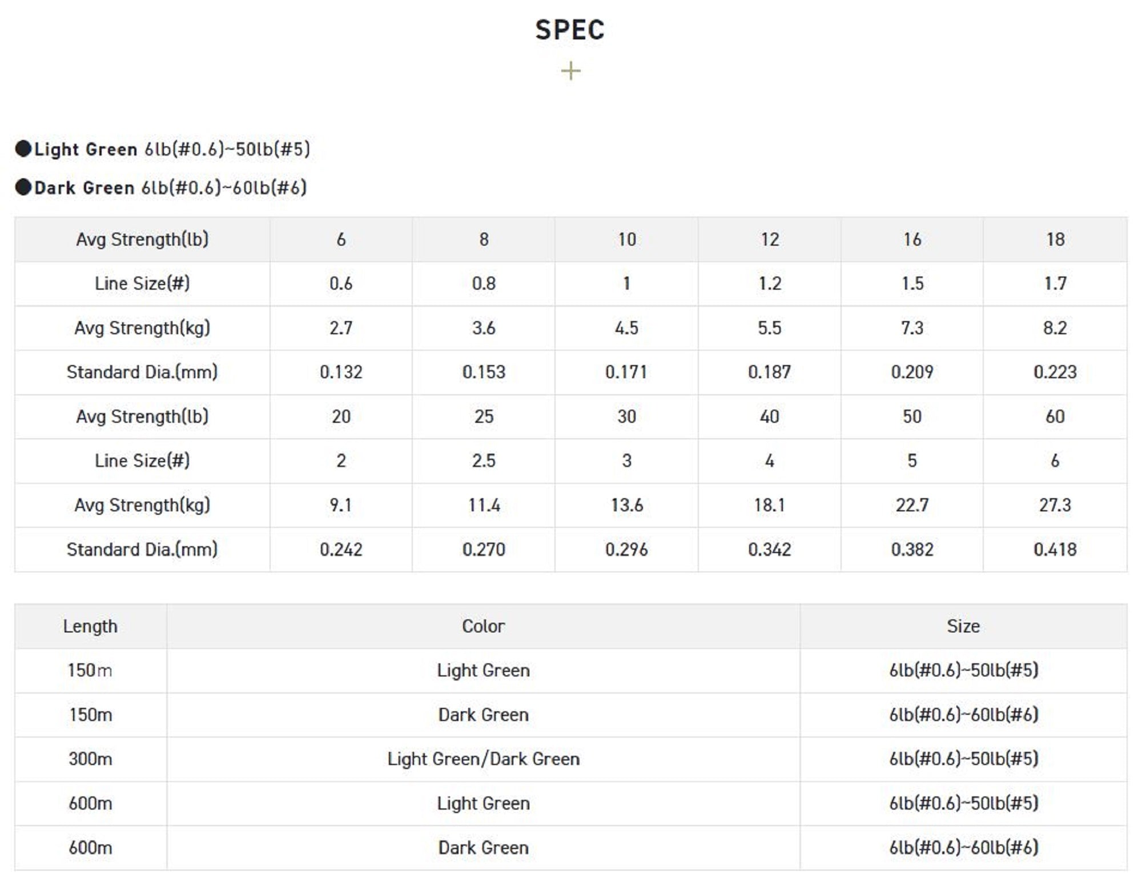Click the last row's 6lb(#0.6)~60lb(#6) size cell
This screenshot has height=885, width=1142.
coord(963,848)
